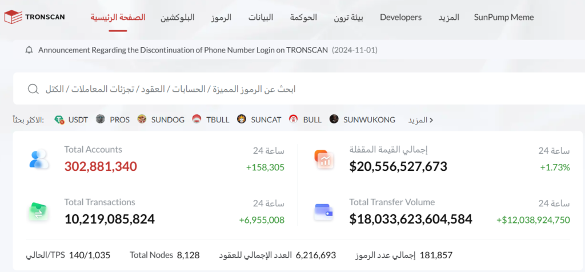
Task: Click total contracts value 6,216,693
Action: (315, 255)
